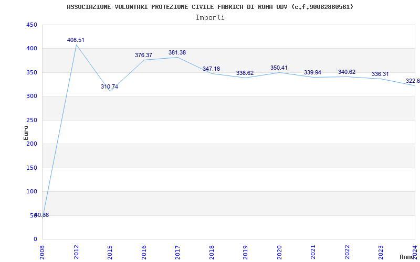This screenshot has height=262, width=420.
Task: Click the 310.74 data point label
Action: pos(109,87)
